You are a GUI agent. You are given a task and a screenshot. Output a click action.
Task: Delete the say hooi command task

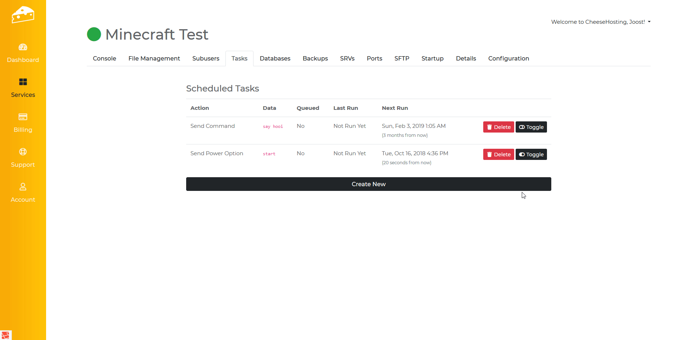(x=498, y=127)
